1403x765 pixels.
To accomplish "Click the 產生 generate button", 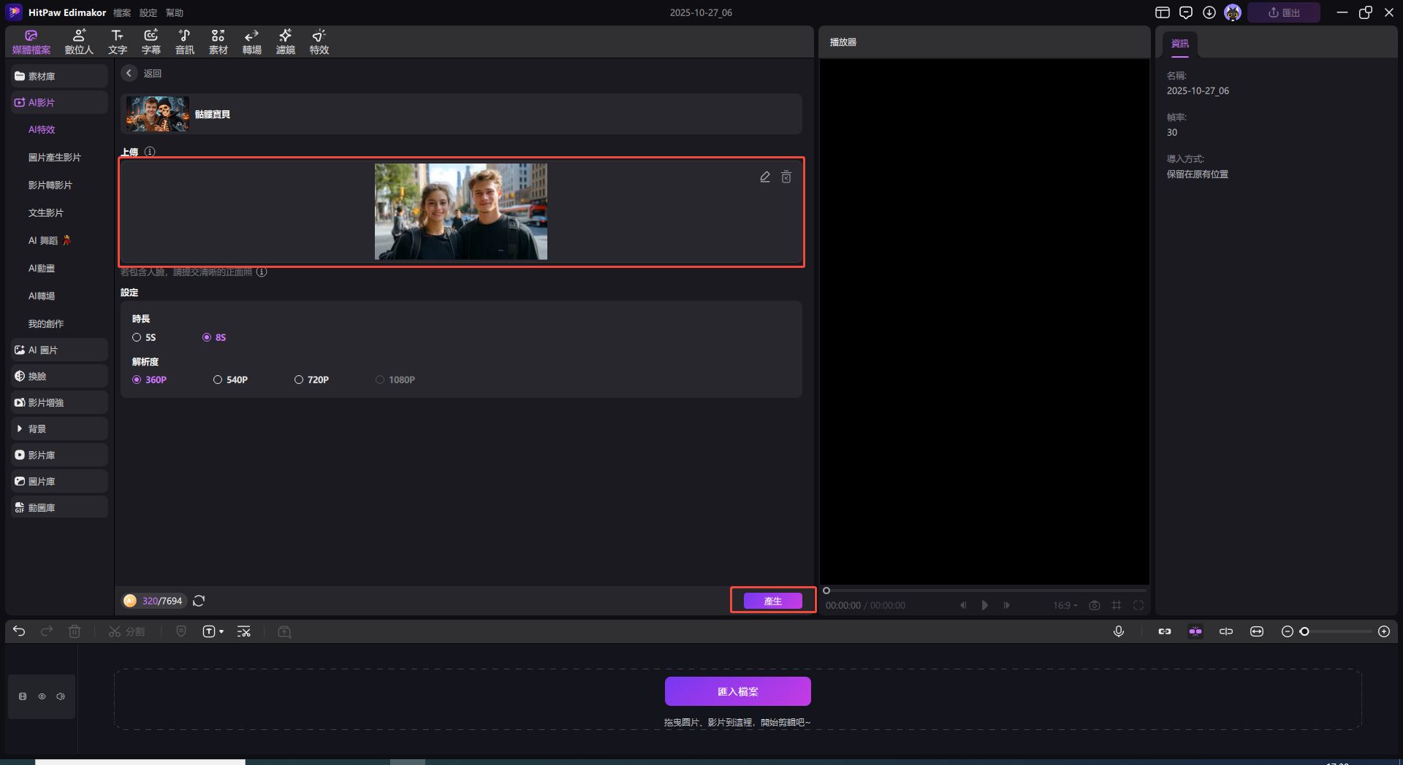I will coord(772,601).
